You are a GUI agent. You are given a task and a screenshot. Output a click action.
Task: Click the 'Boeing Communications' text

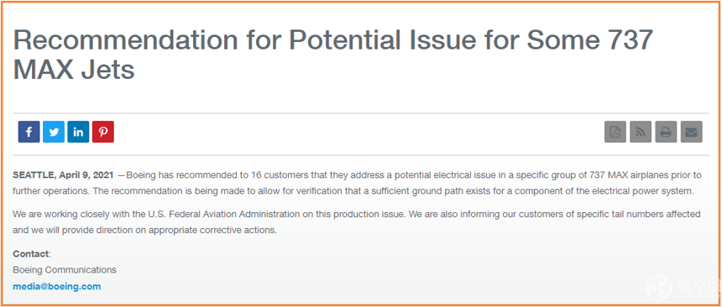point(65,270)
